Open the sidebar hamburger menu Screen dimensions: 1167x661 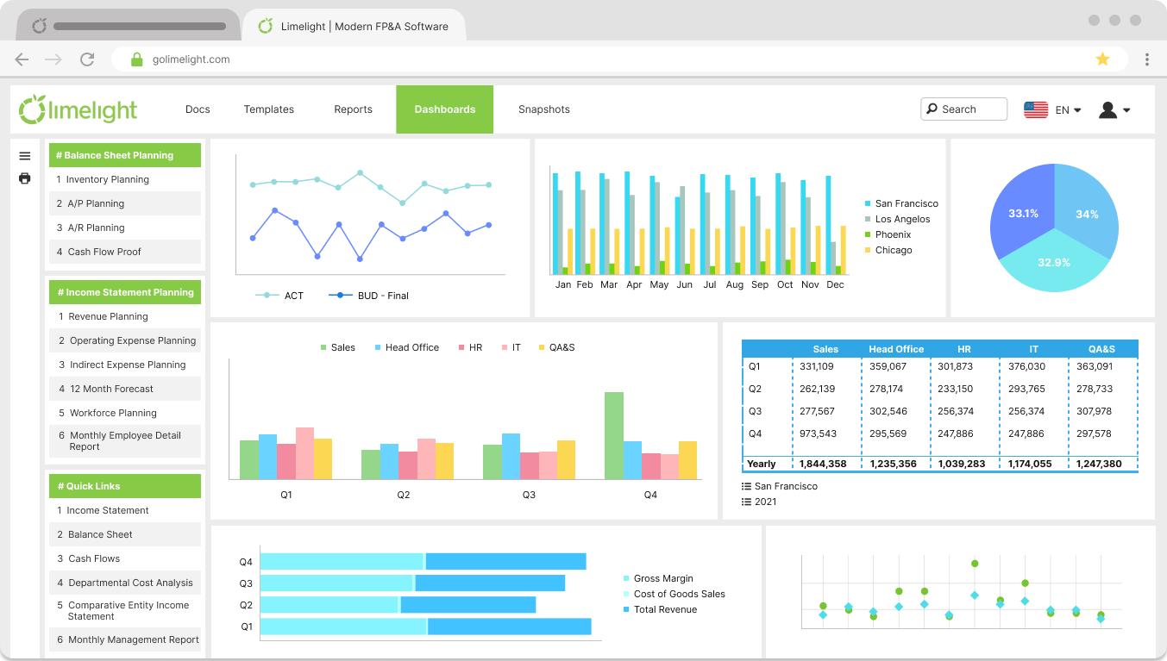(24, 156)
